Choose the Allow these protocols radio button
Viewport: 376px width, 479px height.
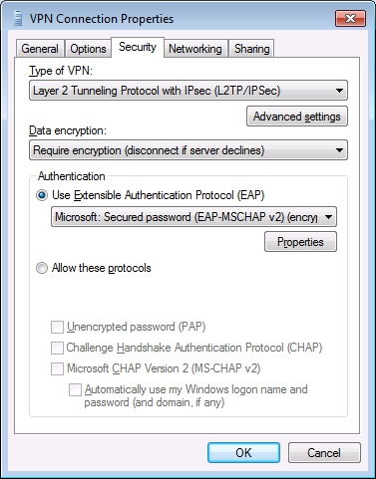pos(42,268)
